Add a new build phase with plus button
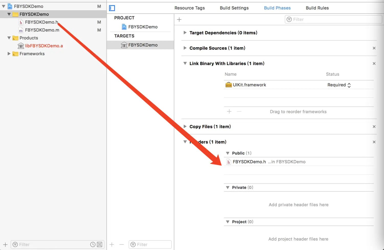Viewport: 384px width, 250px height. pyautogui.click(x=179, y=19)
